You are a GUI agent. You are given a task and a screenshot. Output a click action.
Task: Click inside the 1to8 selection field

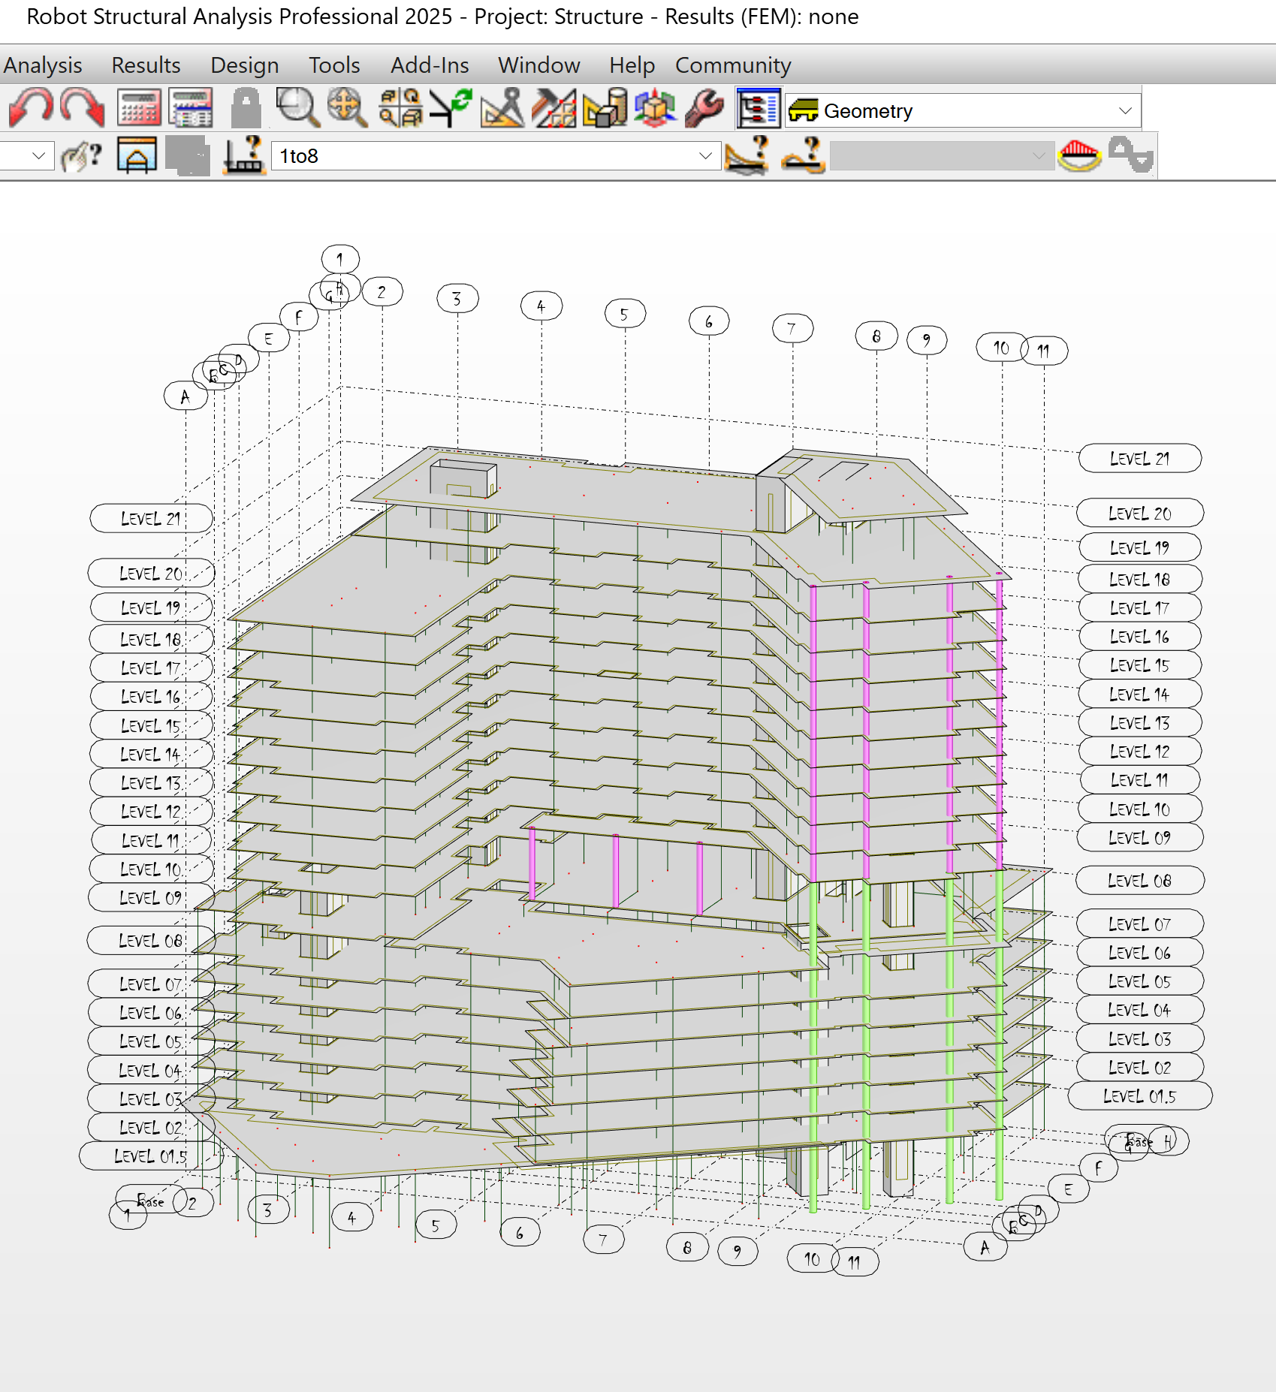tap(451, 156)
